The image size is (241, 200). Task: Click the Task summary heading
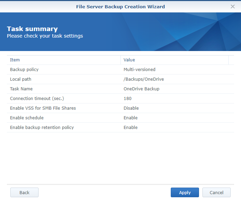[32, 29]
